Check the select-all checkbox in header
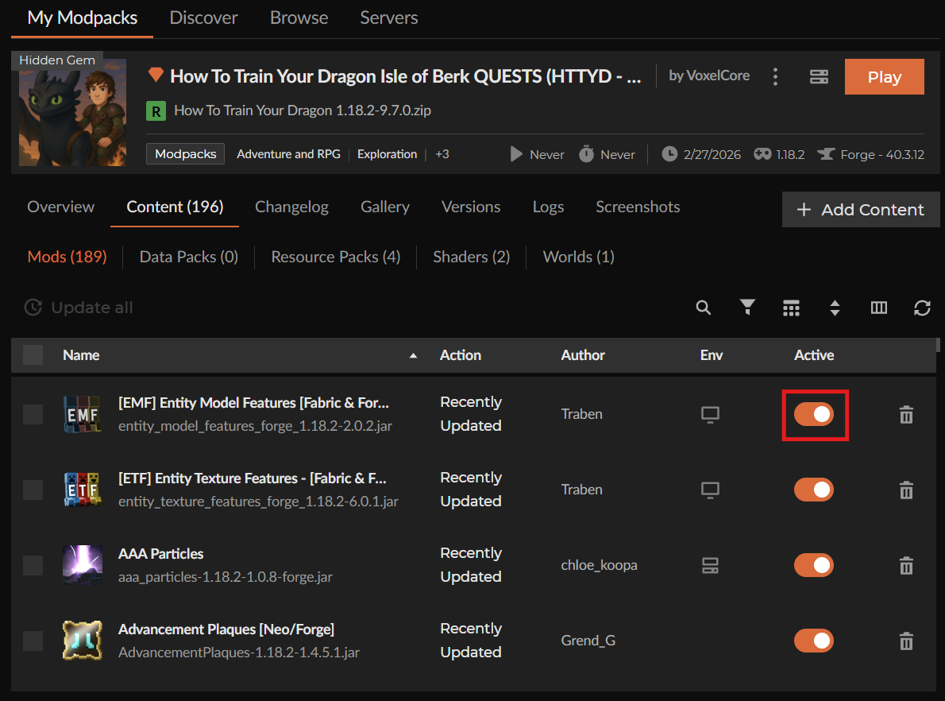 pos(33,354)
